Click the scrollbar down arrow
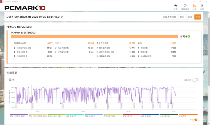Screen dimensions: 210x125 209,124
